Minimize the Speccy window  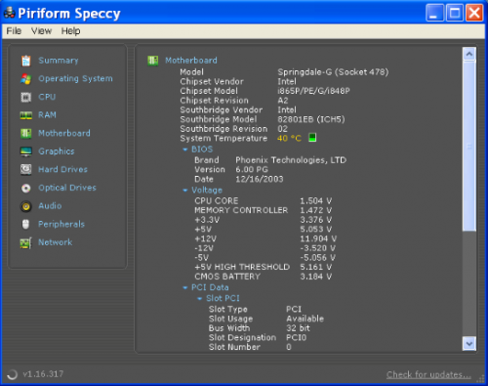[434, 13]
